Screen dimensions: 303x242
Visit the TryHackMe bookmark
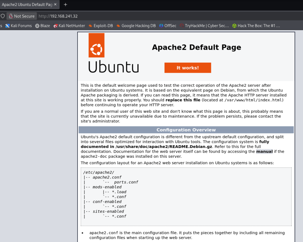[x=204, y=26]
